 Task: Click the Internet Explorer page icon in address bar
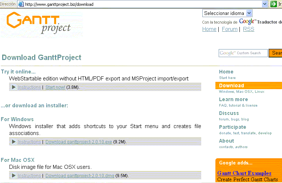(21, 4)
